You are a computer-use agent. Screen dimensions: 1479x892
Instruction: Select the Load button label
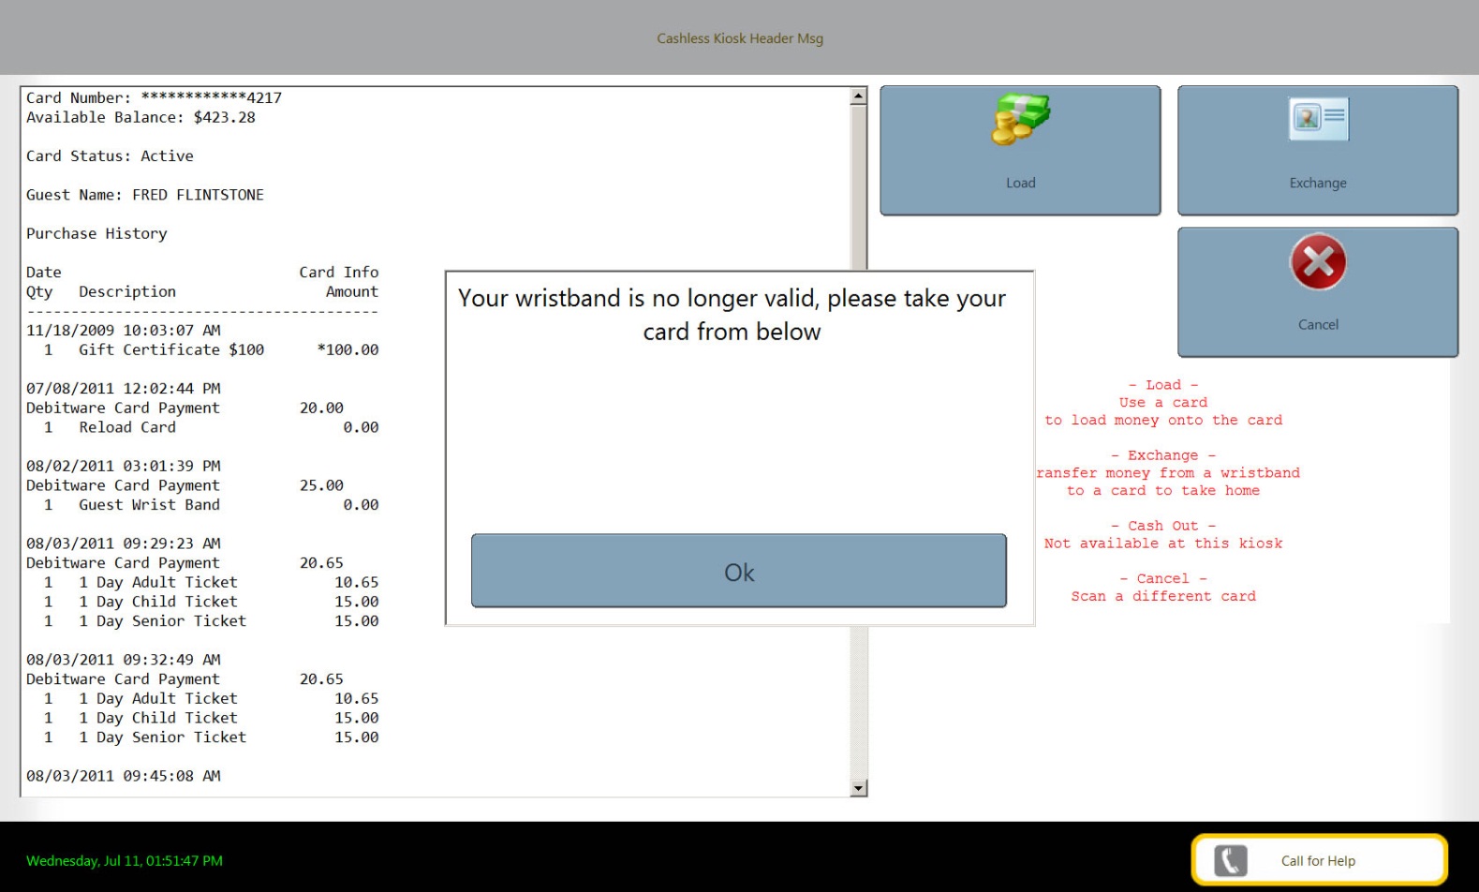click(1021, 183)
